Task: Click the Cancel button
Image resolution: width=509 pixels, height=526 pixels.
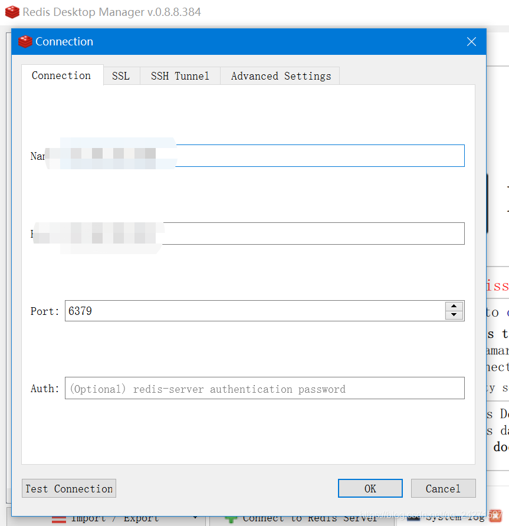Action: tap(443, 488)
